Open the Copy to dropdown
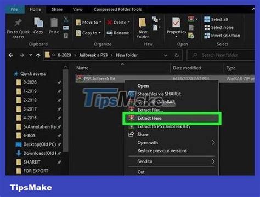 point(88,33)
